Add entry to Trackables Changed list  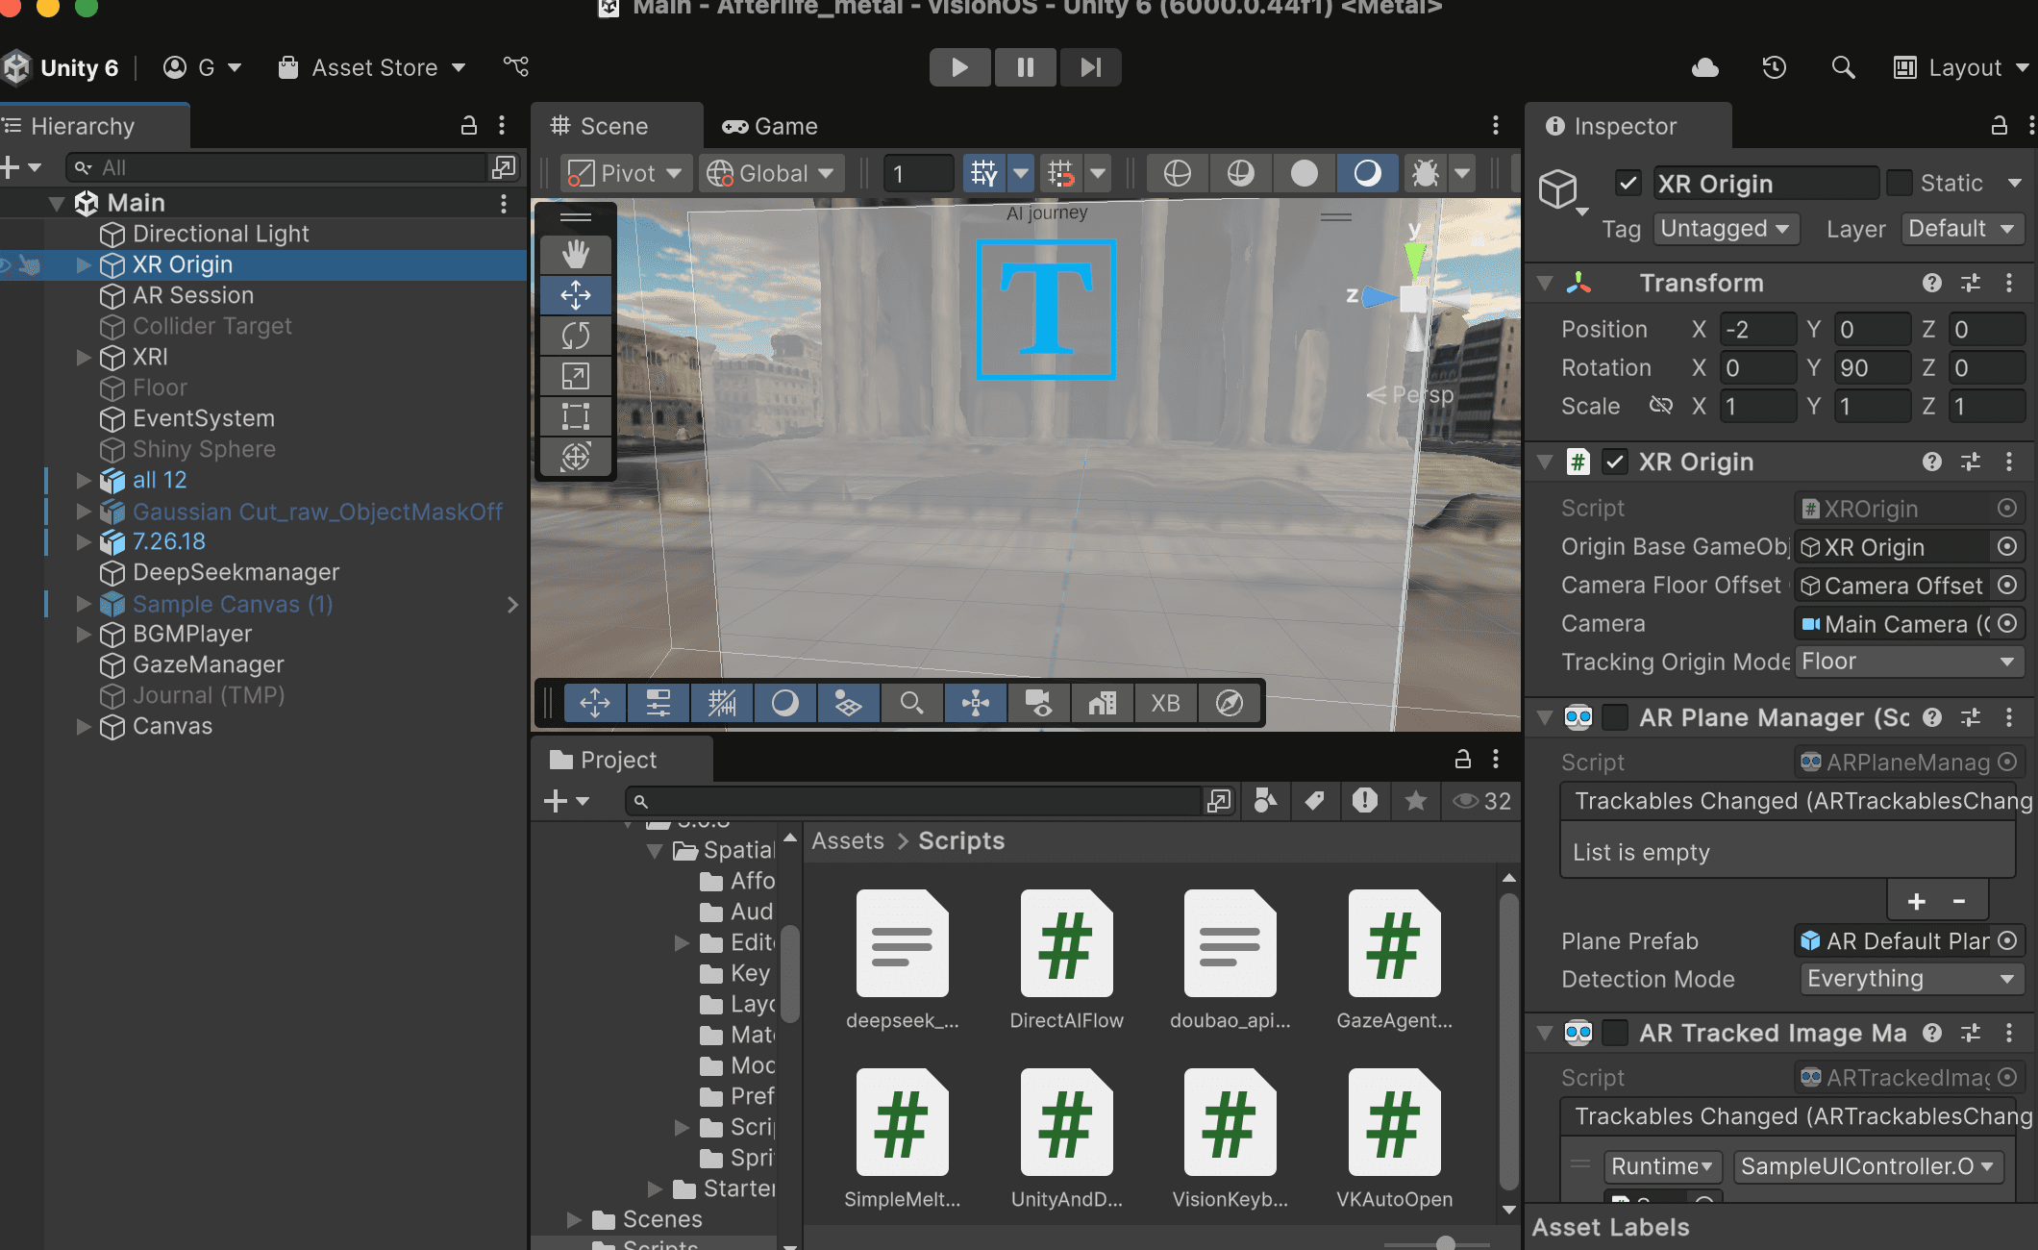(x=1916, y=902)
